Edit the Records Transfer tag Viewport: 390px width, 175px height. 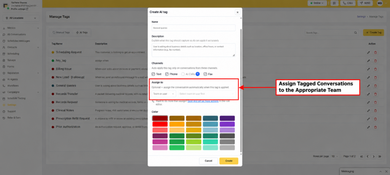(368, 94)
